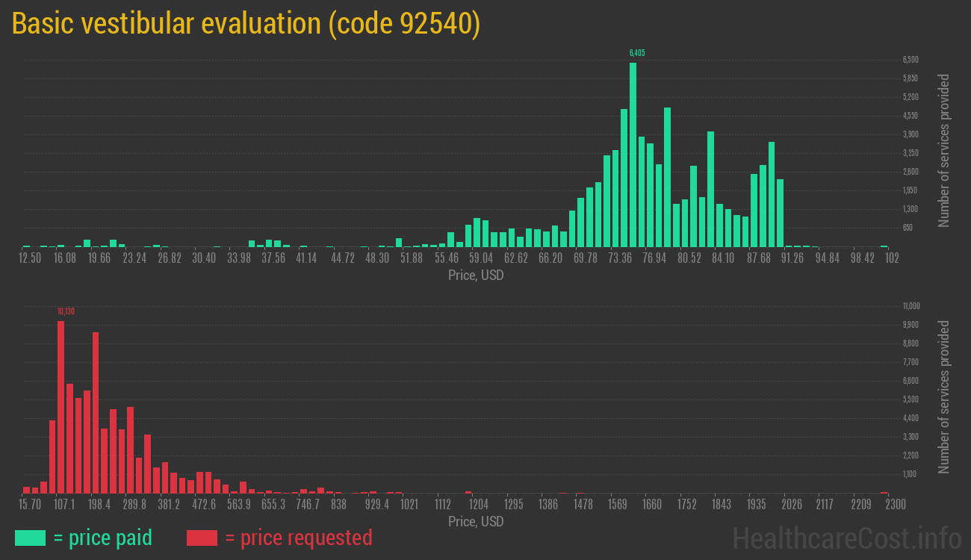
Task: Click the 6,405 peak value label
Action: click(x=636, y=53)
